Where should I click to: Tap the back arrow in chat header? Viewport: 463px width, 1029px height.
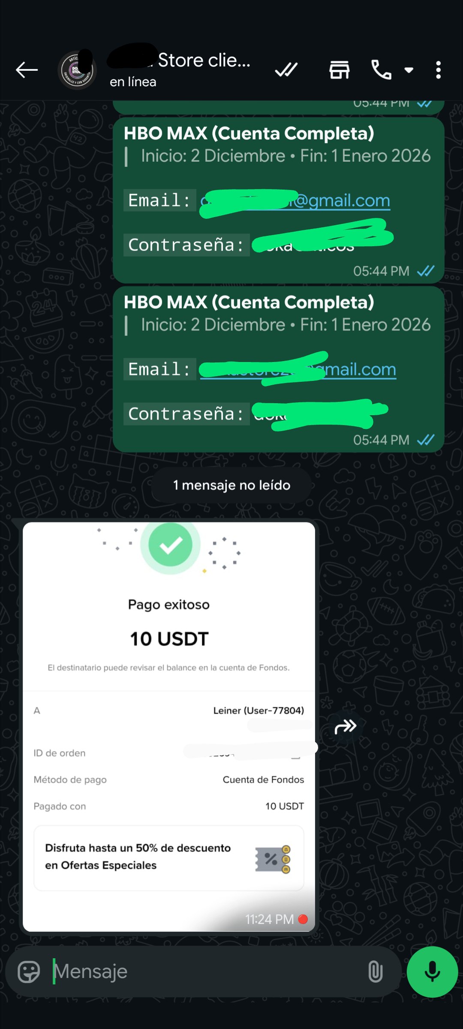27,70
